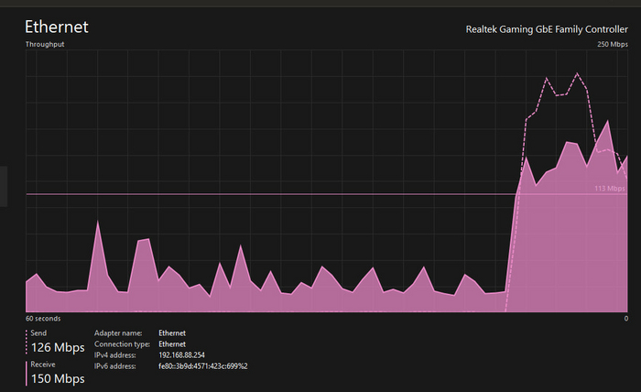Image resolution: width=641 pixels, height=392 pixels.
Task: Select the 150 Mbps receive rate value
Action: tap(58, 378)
